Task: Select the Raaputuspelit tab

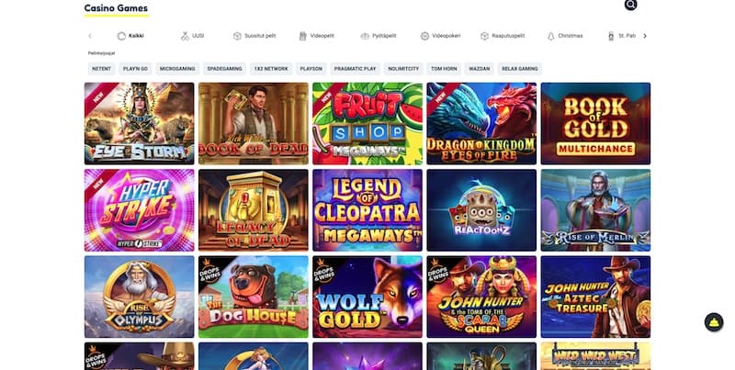Action: [503, 36]
